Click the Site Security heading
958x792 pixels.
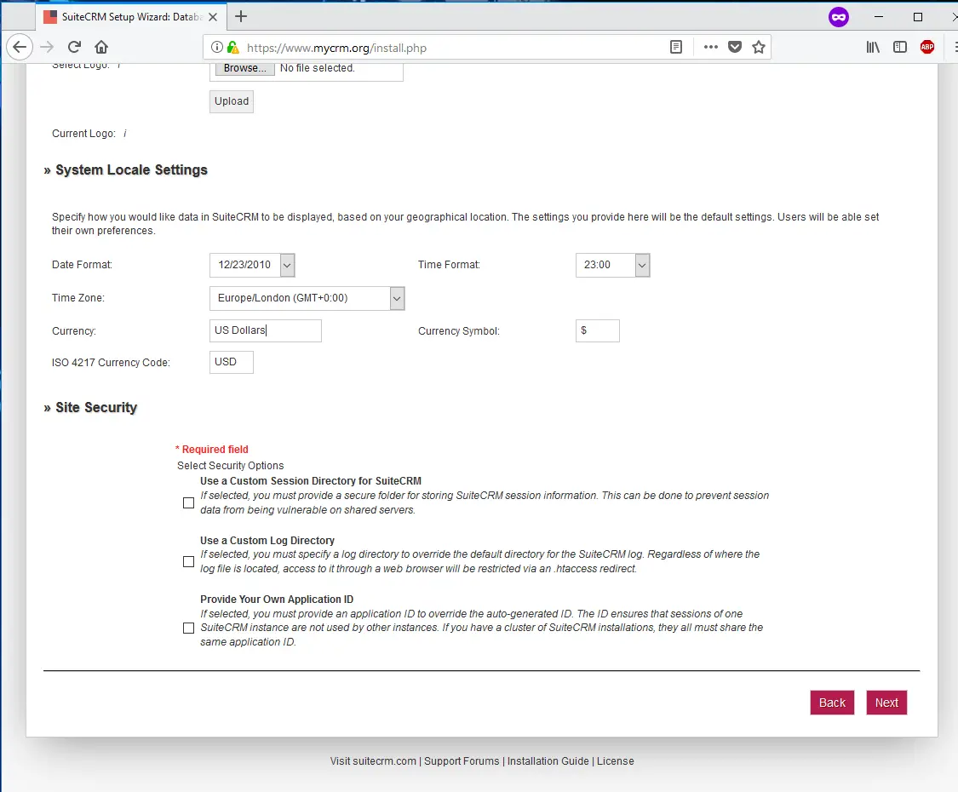pyautogui.click(x=96, y=408)
